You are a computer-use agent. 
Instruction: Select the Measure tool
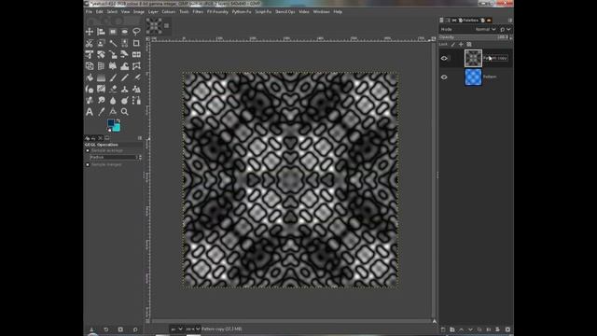pyautogui.click(x=113, y=112)
